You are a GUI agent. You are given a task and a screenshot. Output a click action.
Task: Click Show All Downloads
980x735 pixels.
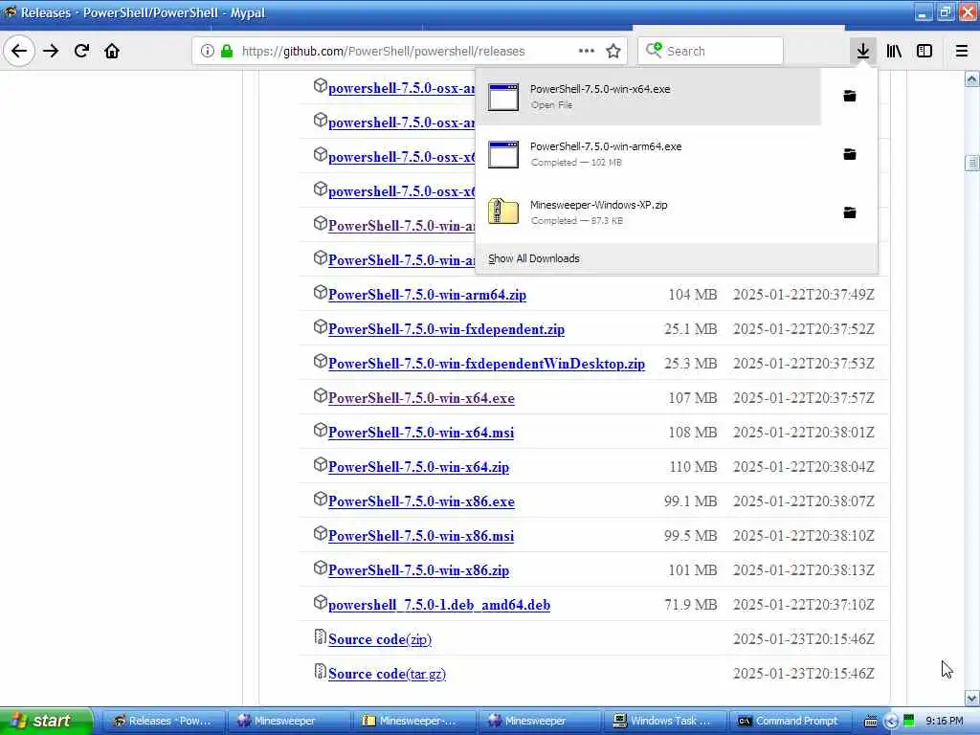point(534,258)
